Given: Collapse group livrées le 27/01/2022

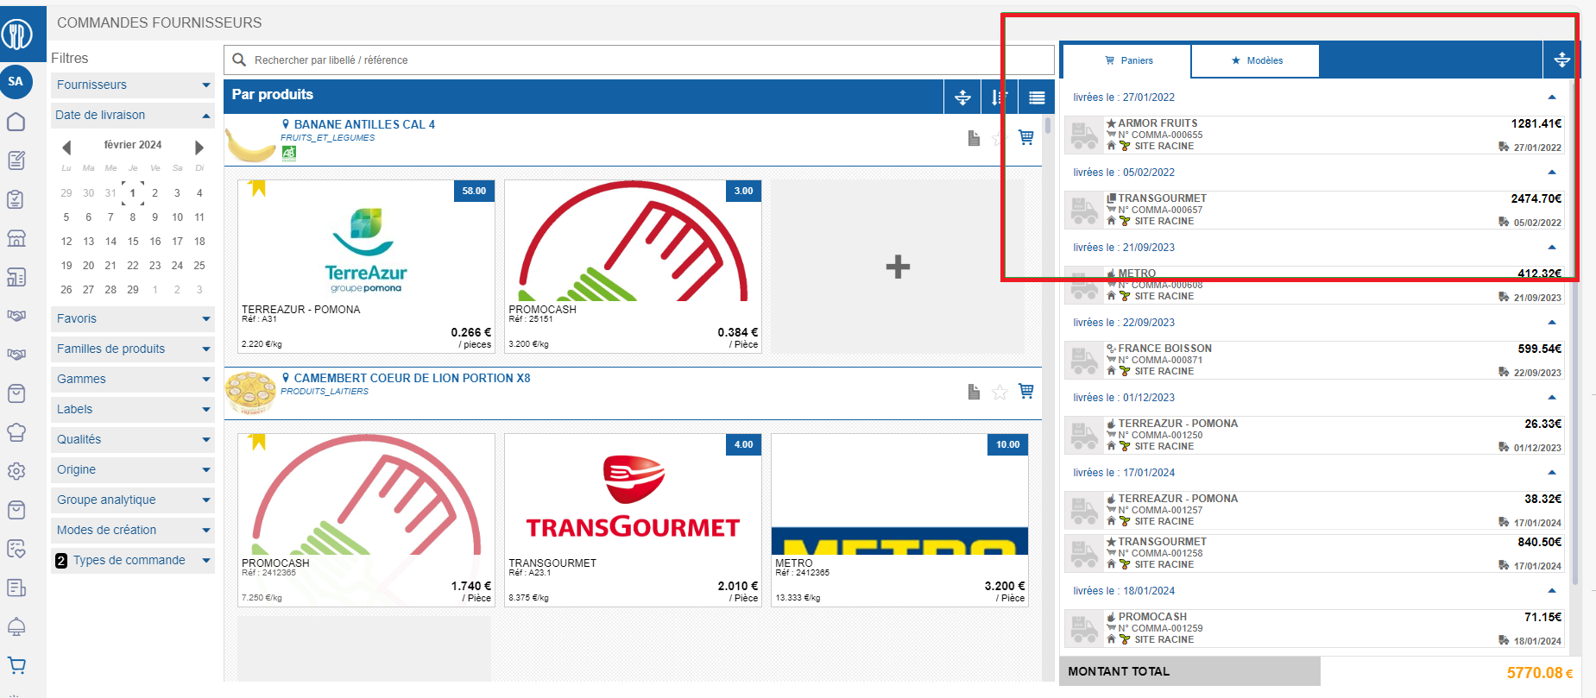Looking at the screenshot, I should [x=1551, y=97].
